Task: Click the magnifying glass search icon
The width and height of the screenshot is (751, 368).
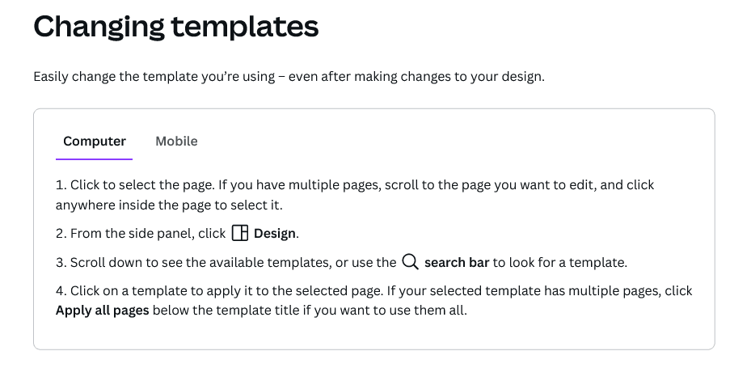Action: point(410,262)
